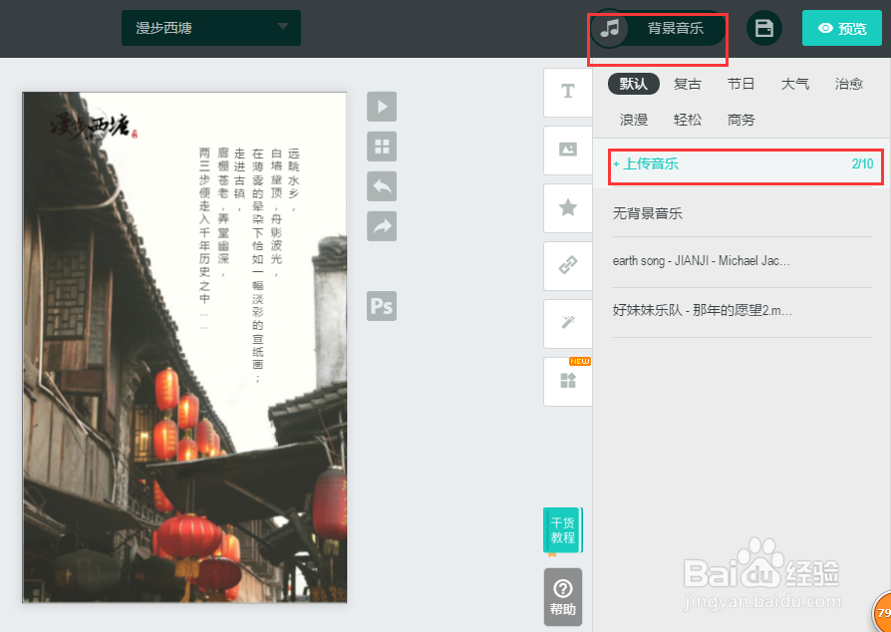This screenshot has width=891, height=632.
Task: Open the 背景音乐 background music panel
Action: [659, 28]
